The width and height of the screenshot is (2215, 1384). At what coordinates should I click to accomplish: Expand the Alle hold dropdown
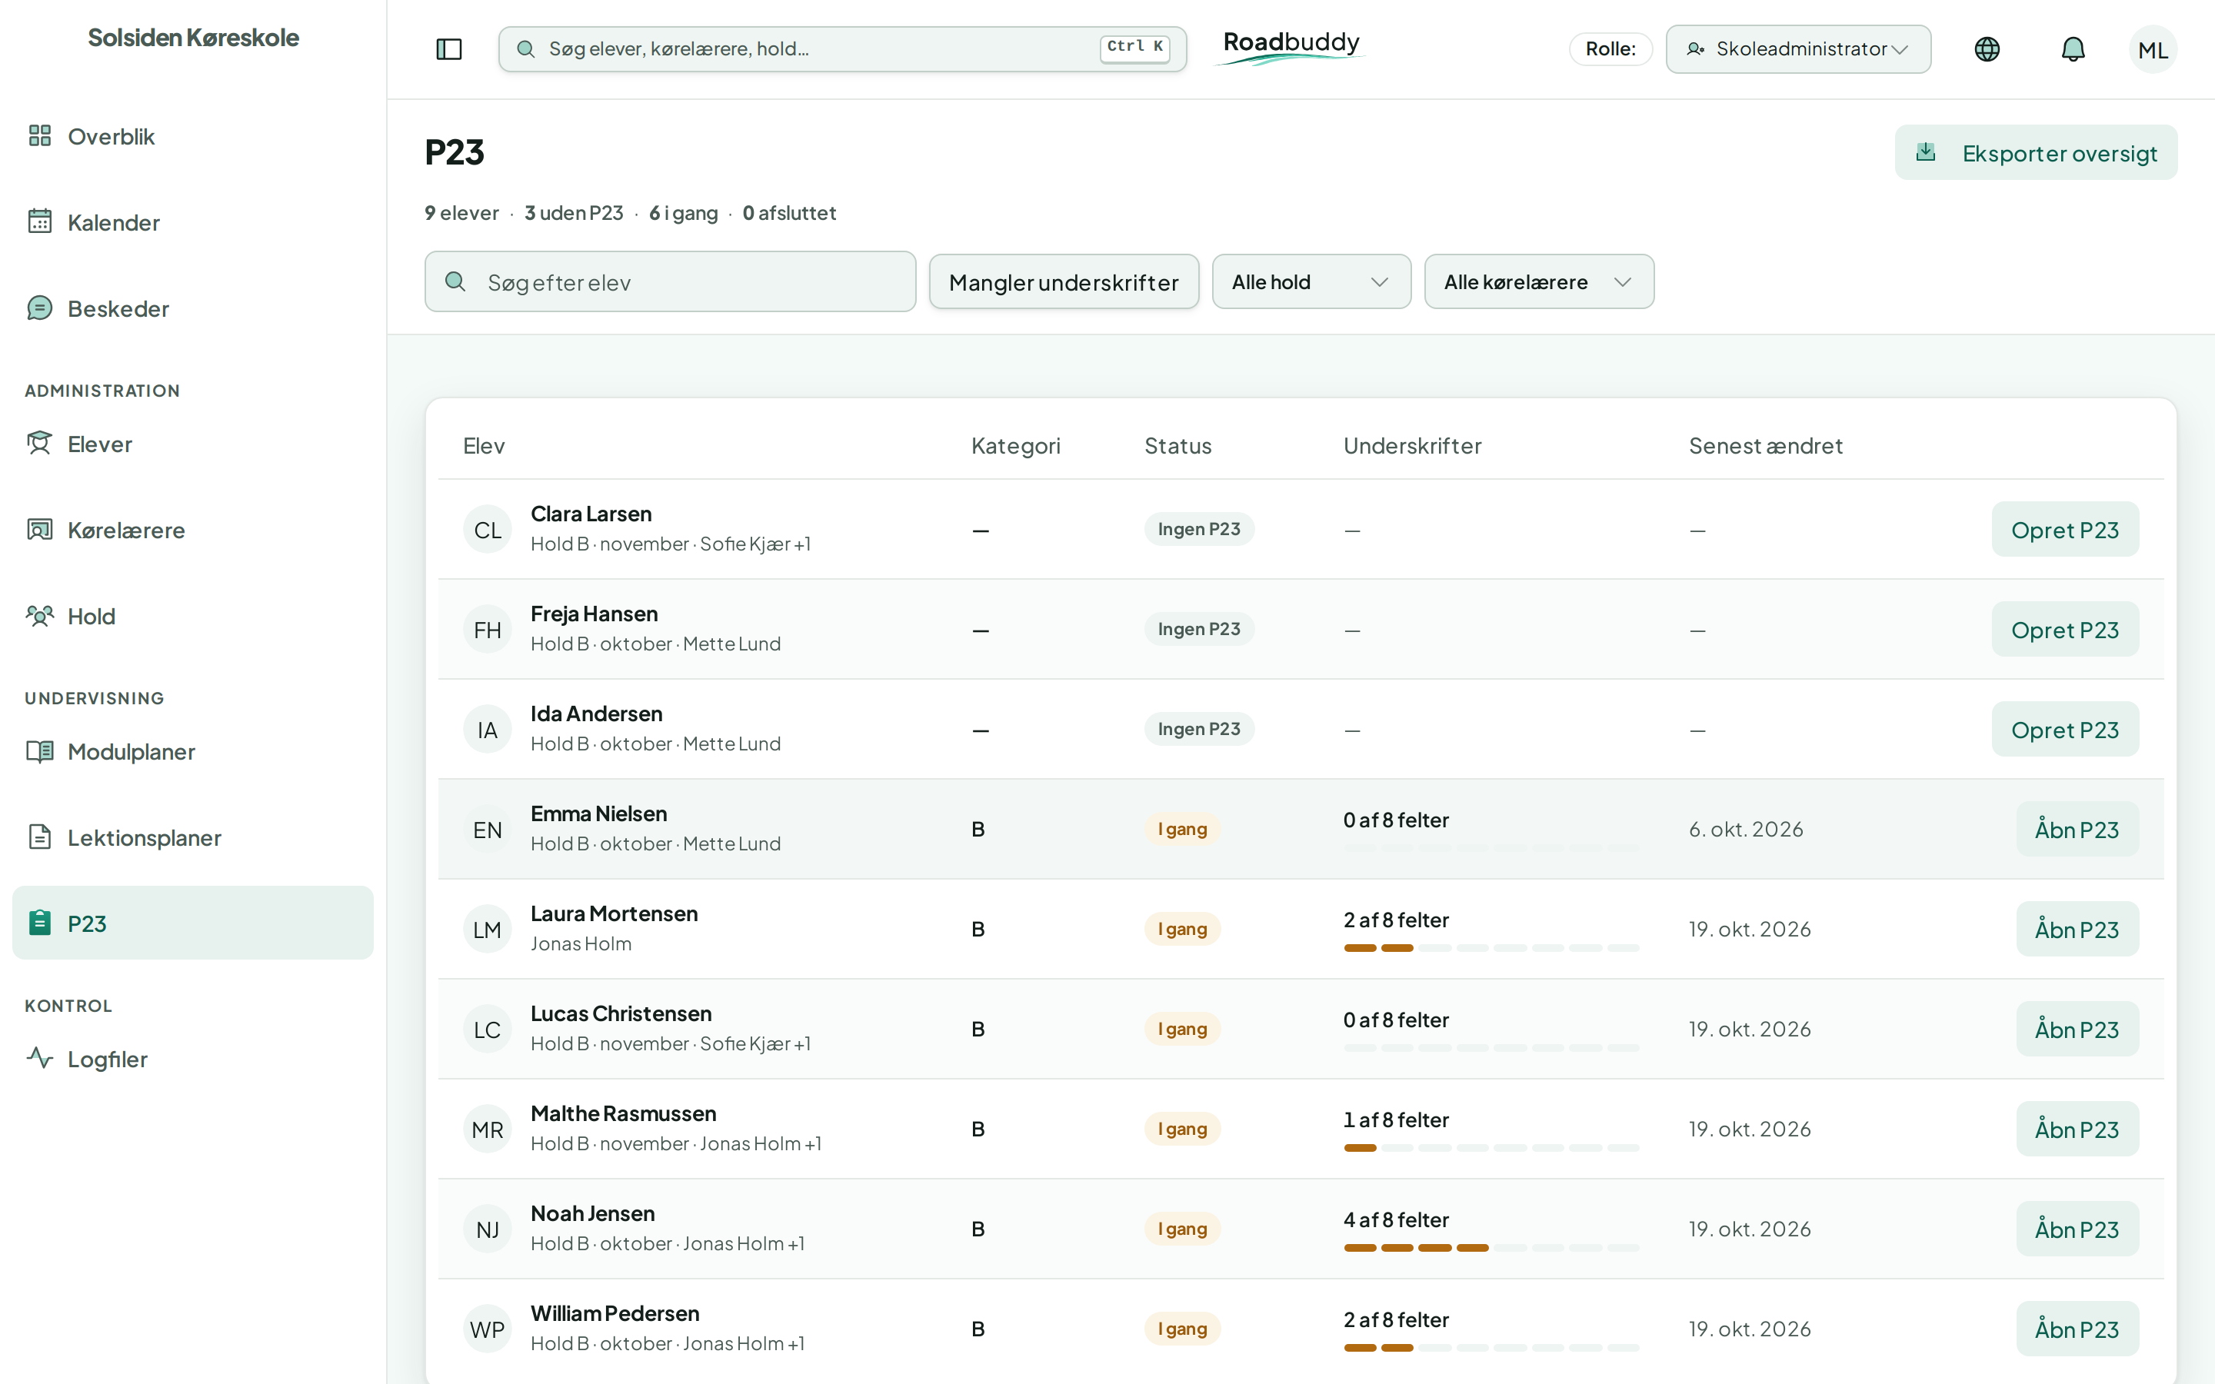[1311, 282]
